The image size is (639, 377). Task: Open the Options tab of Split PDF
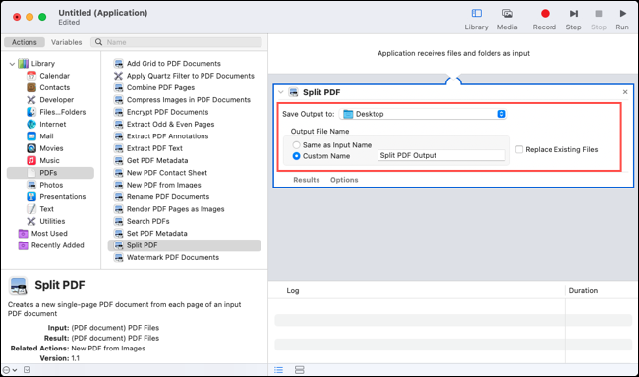click(x=344, y=180)
